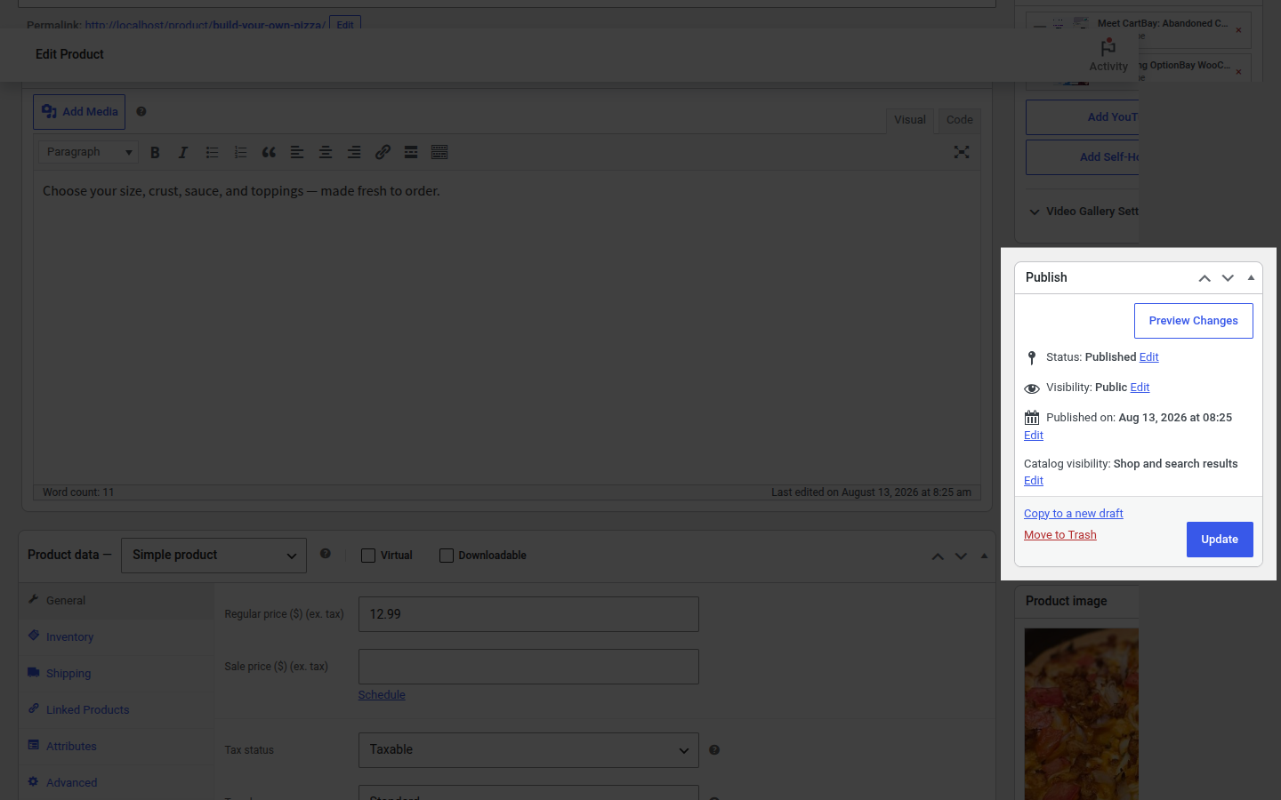Open the Shipping product data tab
This screenshot has height=800, width=1281.
pyautogui.click(x=117, y=674)
